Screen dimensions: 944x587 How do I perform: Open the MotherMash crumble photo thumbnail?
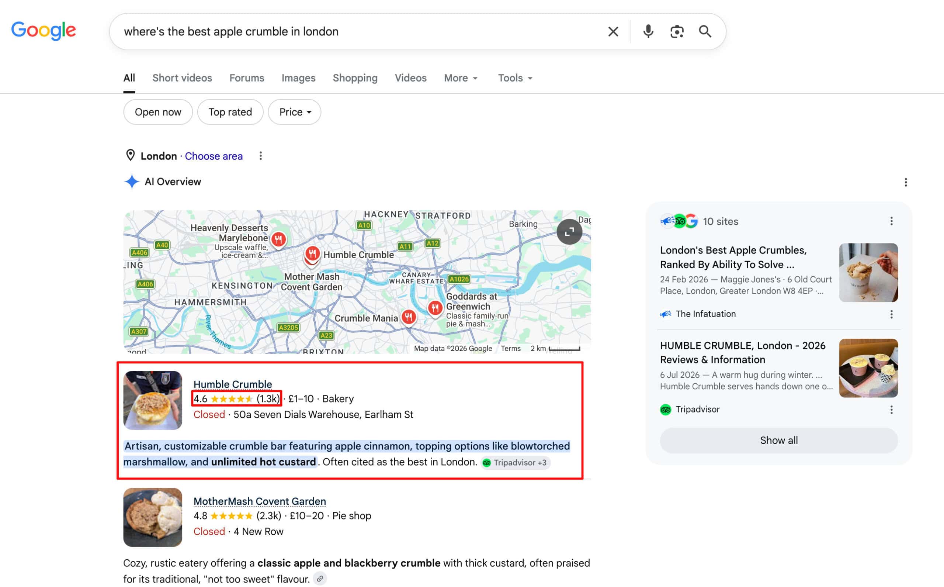153,517
